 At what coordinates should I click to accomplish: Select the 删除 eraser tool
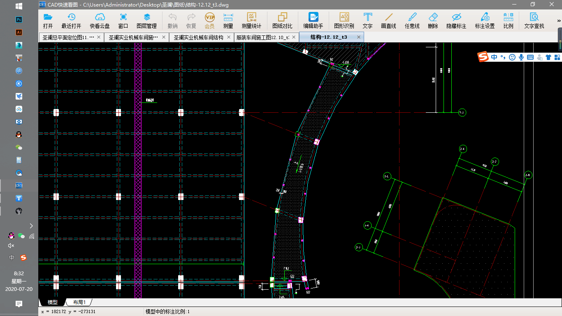pos(433,20)
